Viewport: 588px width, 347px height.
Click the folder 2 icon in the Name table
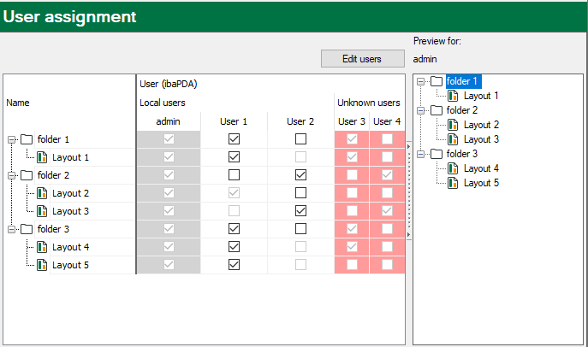pos(27,175)
